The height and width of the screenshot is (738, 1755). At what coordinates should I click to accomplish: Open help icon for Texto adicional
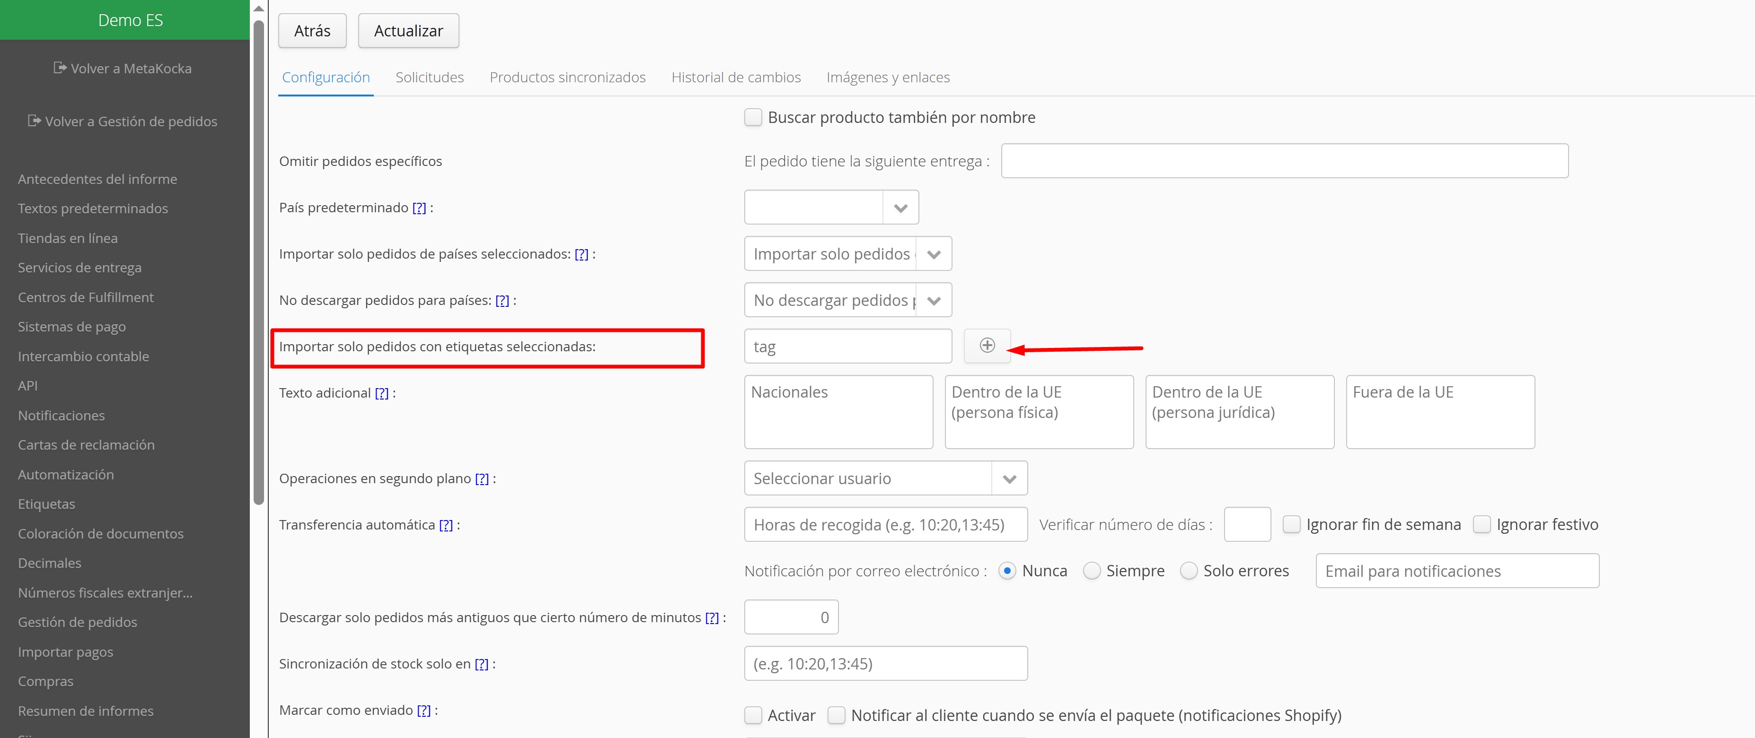(x=381, y=393)
